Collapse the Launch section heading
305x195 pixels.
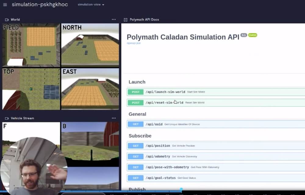(x=137, y=82)
